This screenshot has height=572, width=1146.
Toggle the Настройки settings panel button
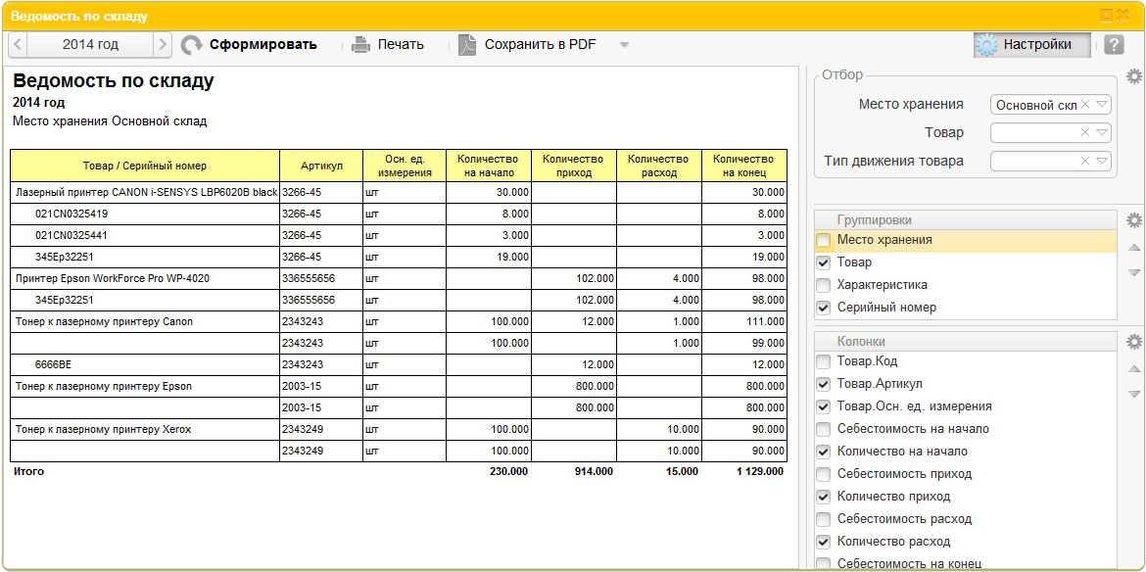[x=1031, y=45]
